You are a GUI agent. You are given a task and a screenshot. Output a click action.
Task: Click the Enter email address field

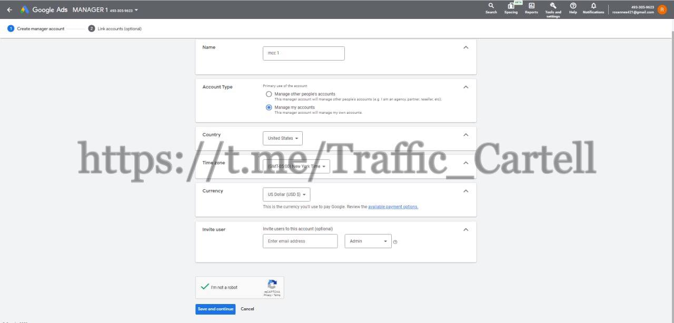click(300, 241)
